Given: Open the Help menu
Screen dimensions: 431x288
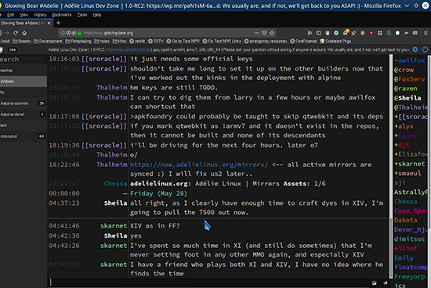Looking at the screenshot, I should pos(96,15).
